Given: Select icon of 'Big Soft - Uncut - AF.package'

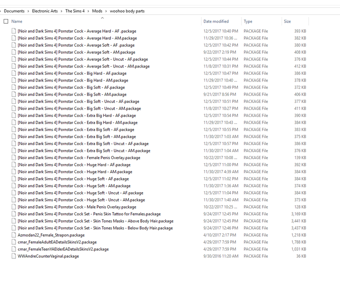Looking at the screenshot, I should (14, 101).
